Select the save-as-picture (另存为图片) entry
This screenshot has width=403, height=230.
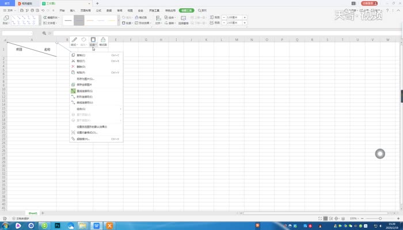(96, 79)
